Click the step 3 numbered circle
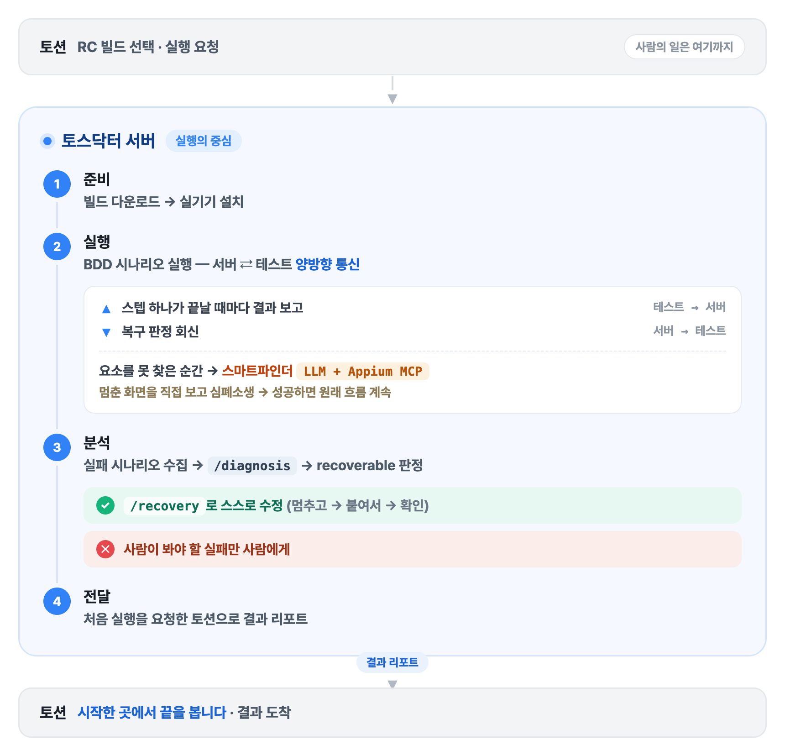This screenshot has width=785, height=756. pos(57,447)
